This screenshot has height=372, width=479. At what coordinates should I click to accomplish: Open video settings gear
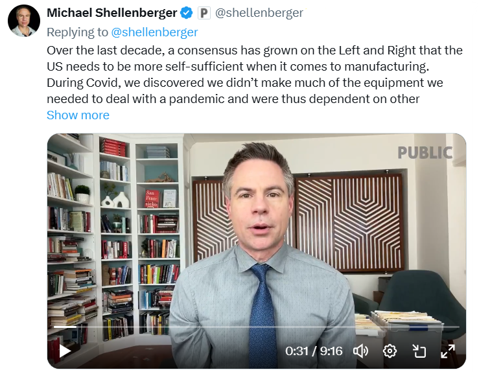(390, 351)
